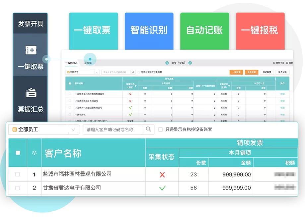Open 操作记录 button
Image resolution: width=305 pixels, height=218 pixels.
pos(282,72)
